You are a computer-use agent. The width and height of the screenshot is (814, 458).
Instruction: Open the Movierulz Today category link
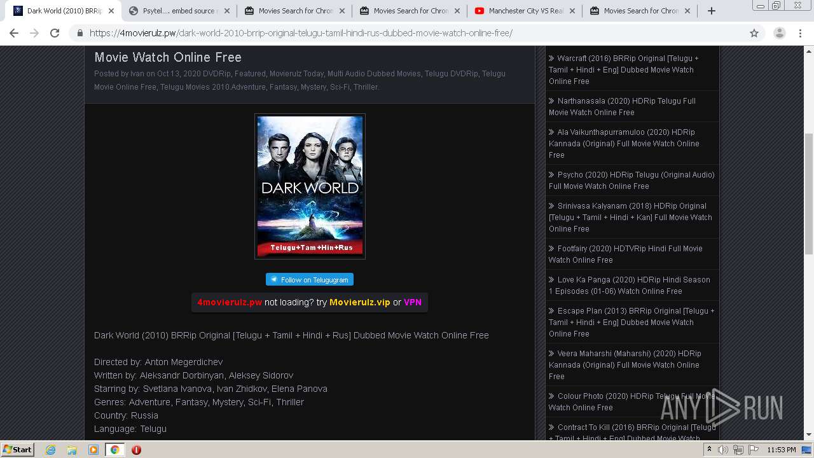pos(296,74)
